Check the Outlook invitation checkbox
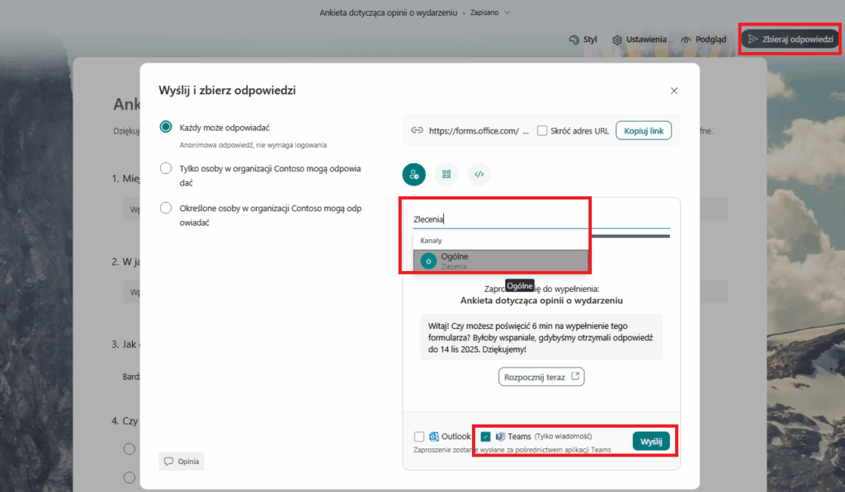The image size is (845, 492). pyautogui.click(x=419, y=437)
